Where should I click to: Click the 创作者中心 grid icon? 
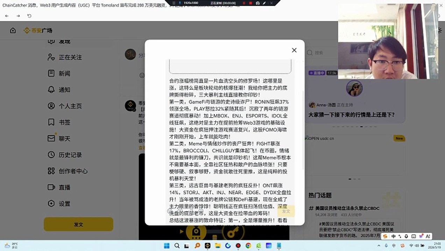tap(51, 171)
